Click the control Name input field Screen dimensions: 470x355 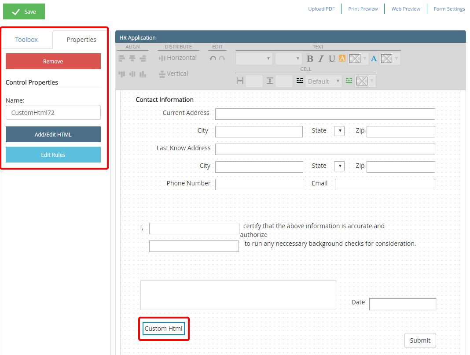(53, 112)
